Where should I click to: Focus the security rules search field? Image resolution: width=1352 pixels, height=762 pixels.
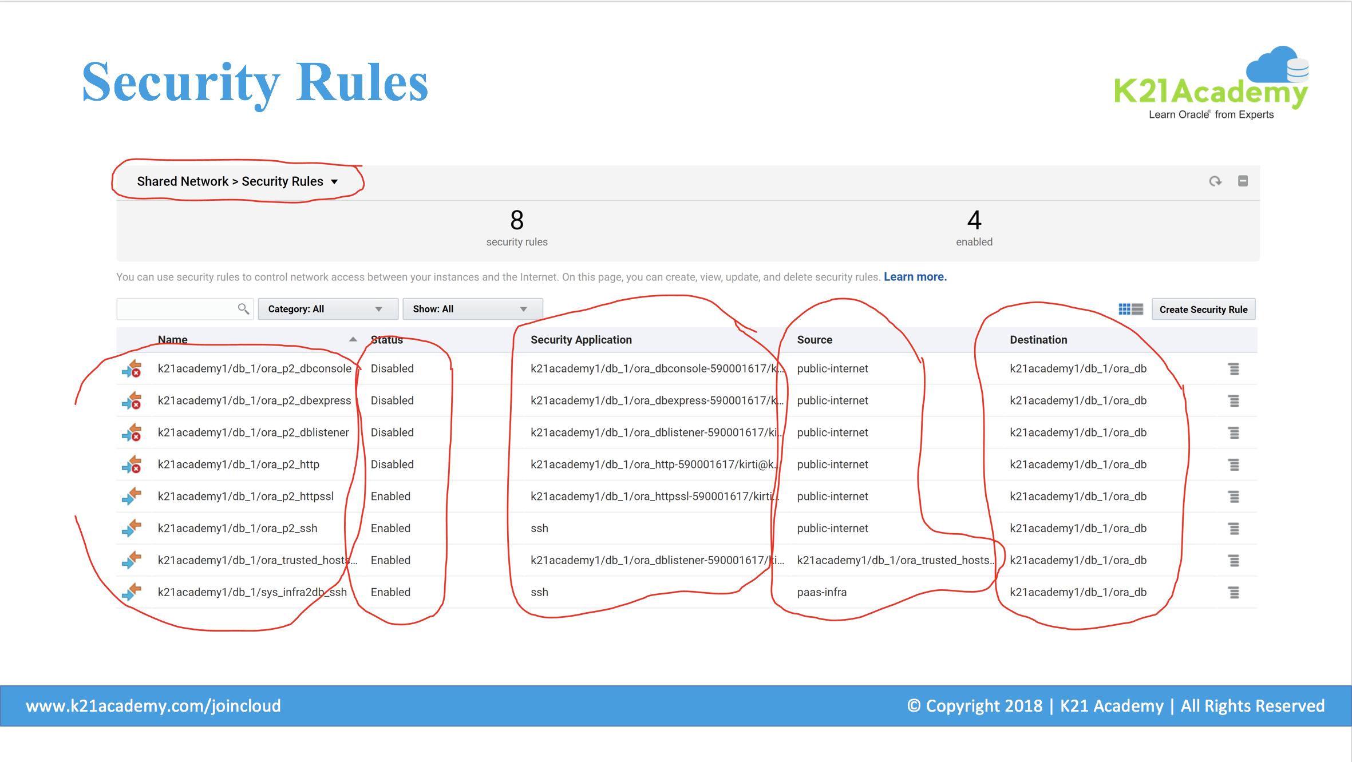pos(176,309)
